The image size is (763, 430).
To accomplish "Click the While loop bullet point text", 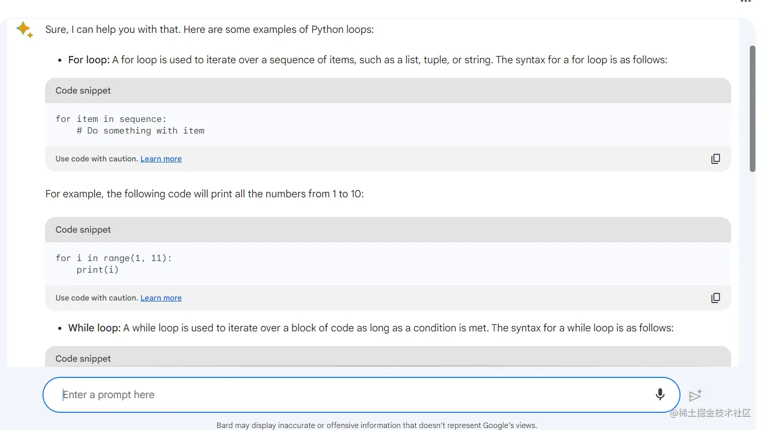I will pyautogui.click(x=94, y=328).
